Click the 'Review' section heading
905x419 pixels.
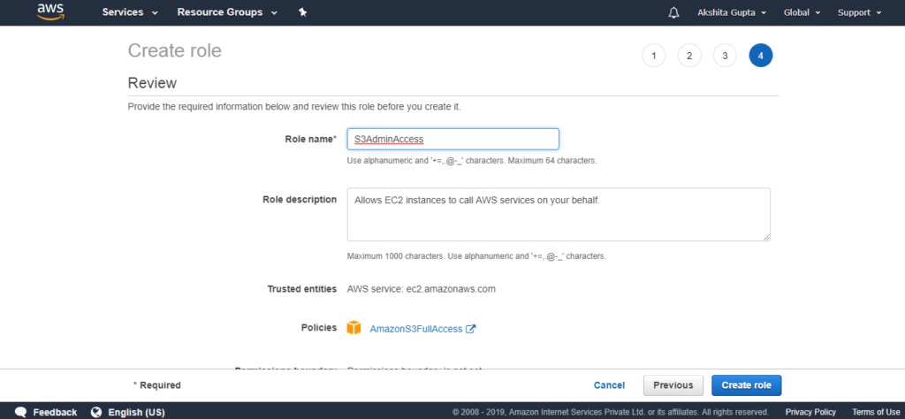coord(152,83)
